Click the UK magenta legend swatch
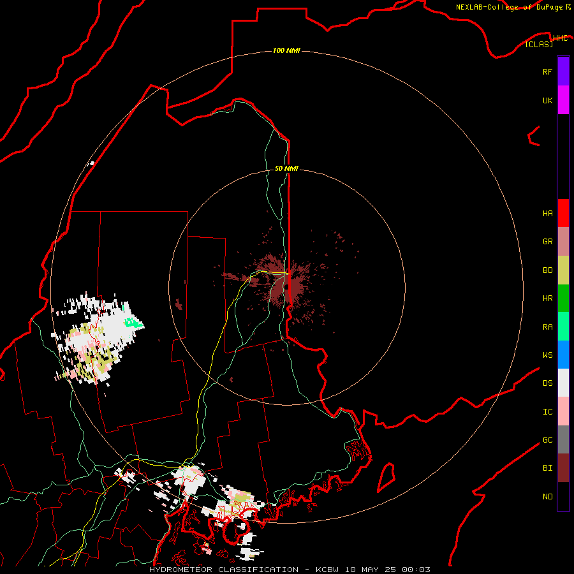 [x=563, y=100]
